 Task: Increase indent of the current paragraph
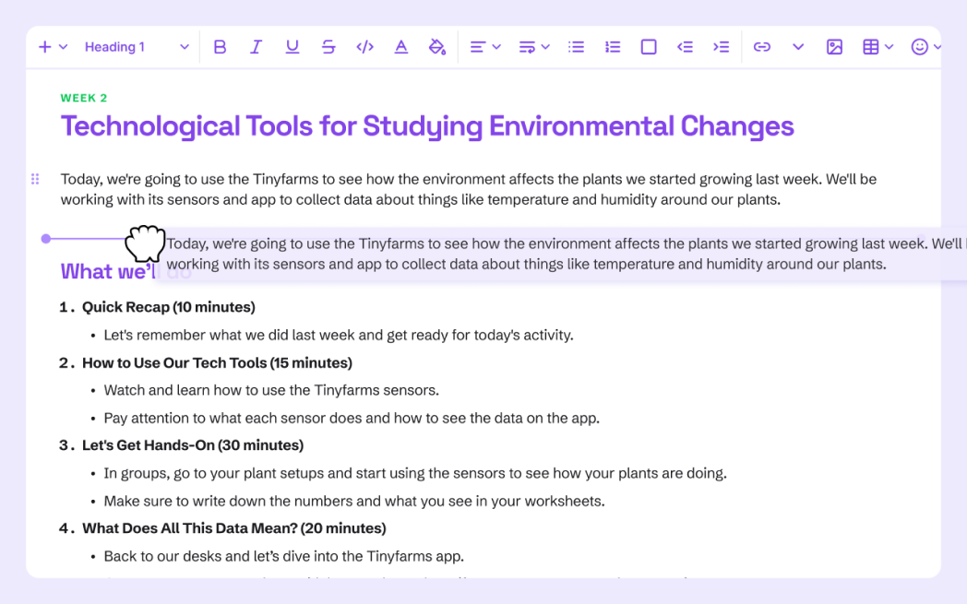[721, 46]
